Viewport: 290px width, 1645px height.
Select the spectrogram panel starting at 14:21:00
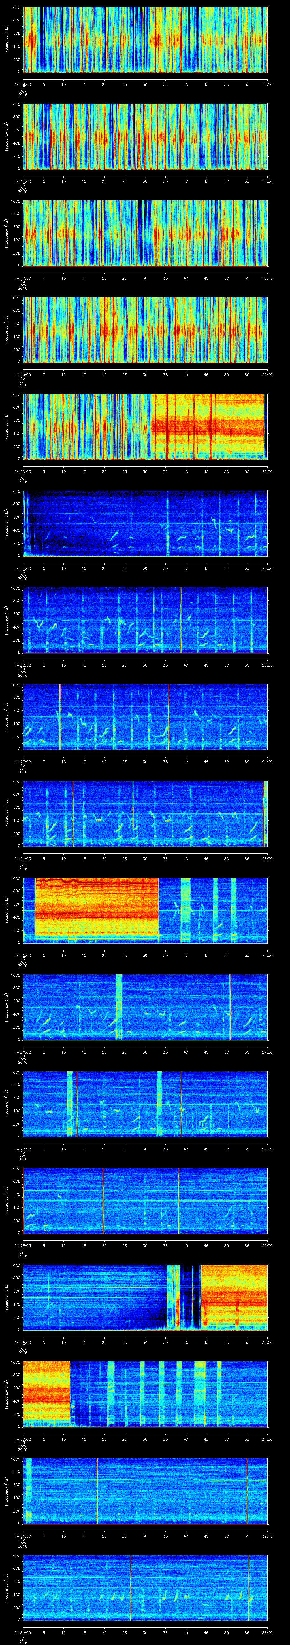(145, 523)
